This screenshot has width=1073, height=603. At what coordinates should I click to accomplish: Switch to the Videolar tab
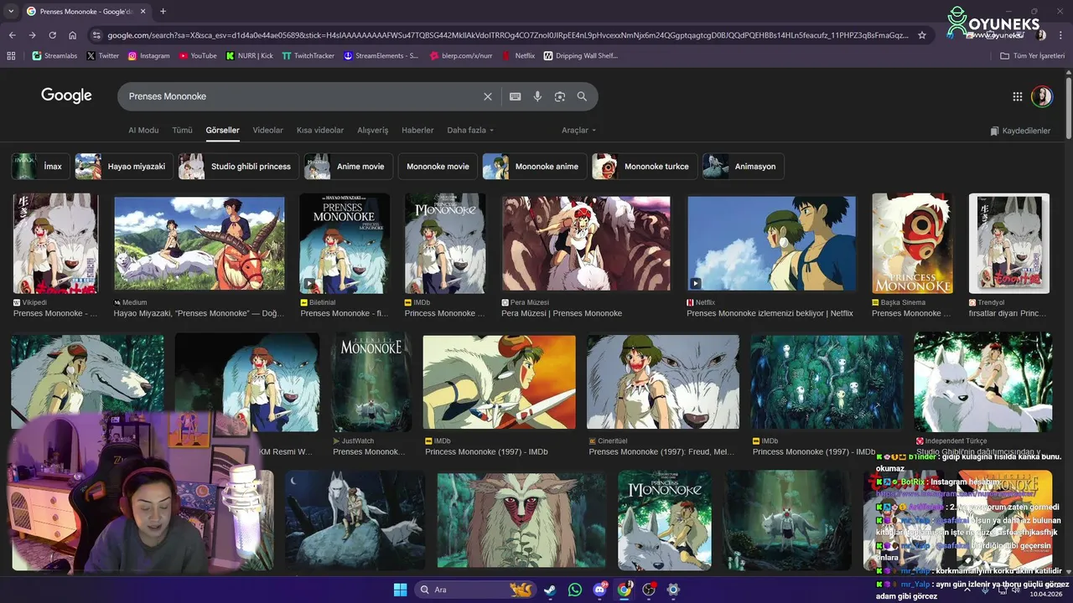pos(268,131)
